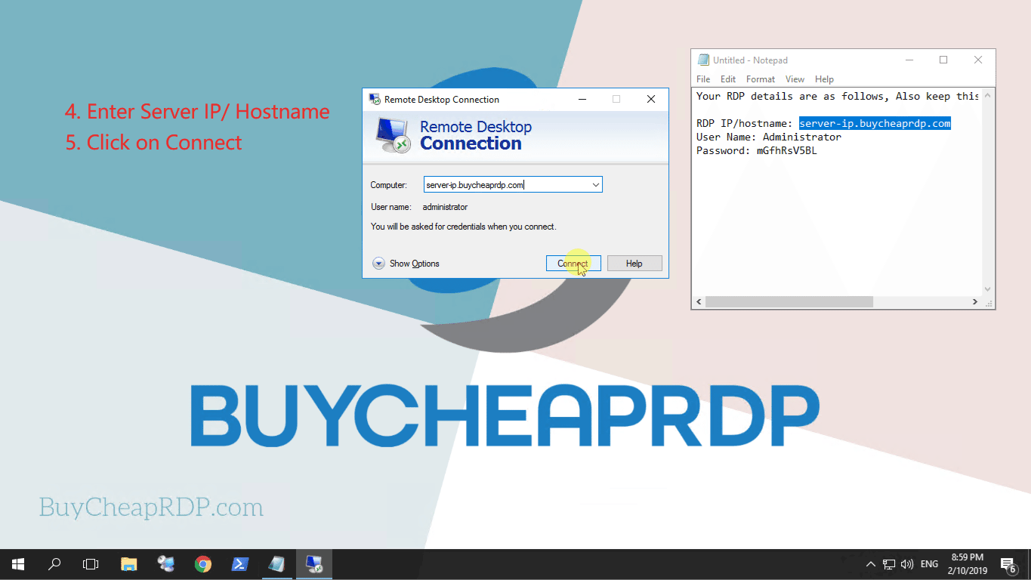This screenshot has width=1031, height=580.
Task: Open the View menu in Notepad
Action: [795, 79]
